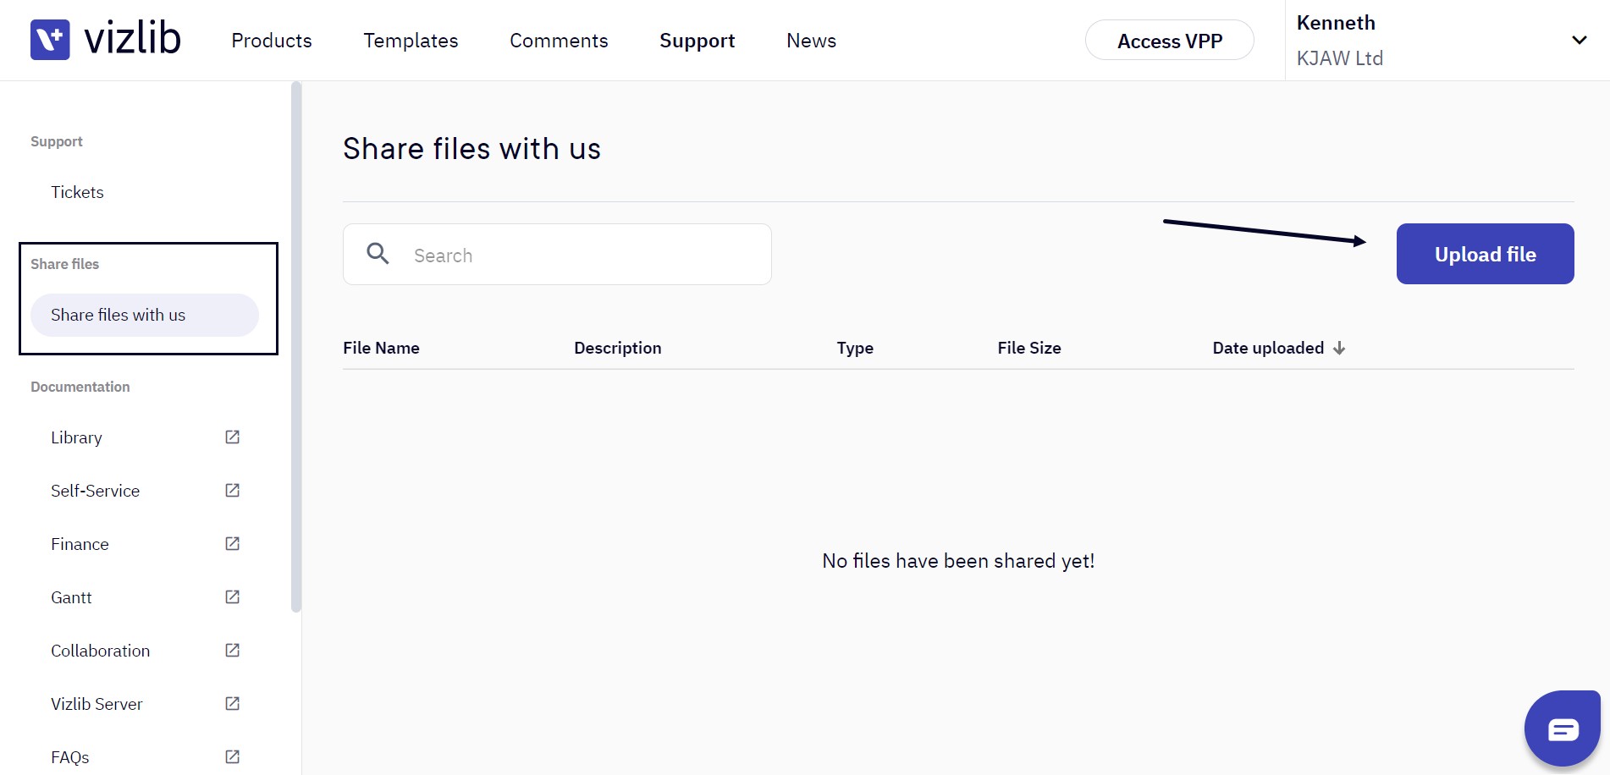Select Share files with us sidebar item
The image size is (1610, 775).
tap(145, 315)
